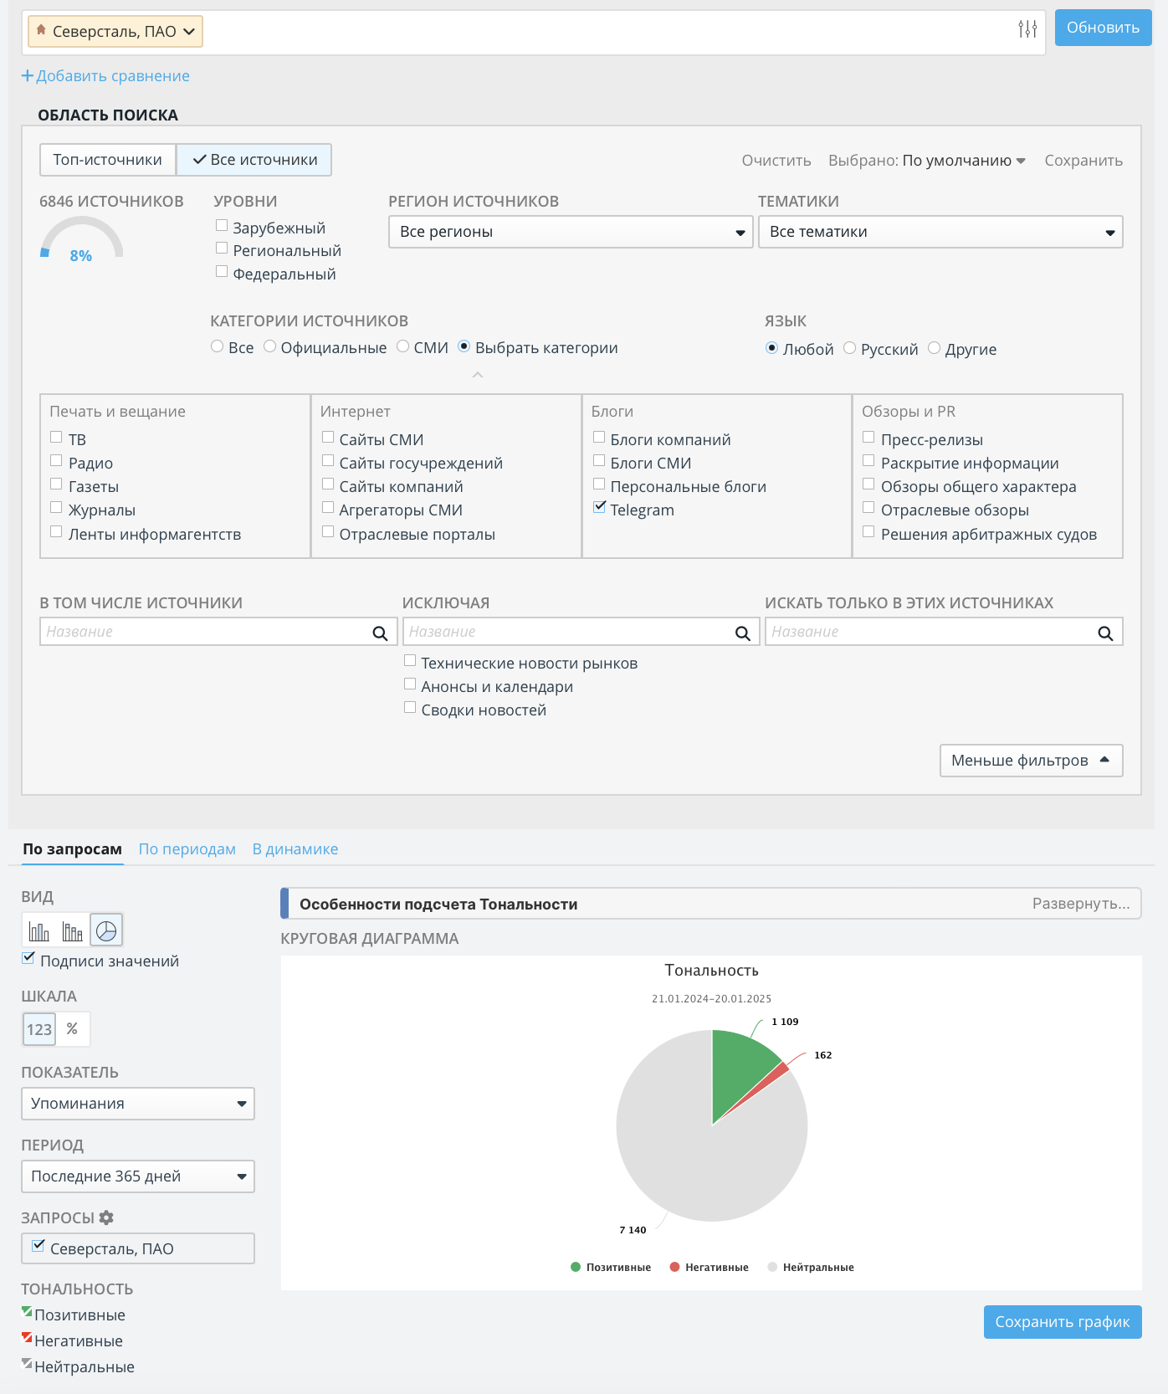Toggle Негативные tonality swatch in sidebar
The height and width of the screenshot is (1394, 1168).
pyautogui.click(x=27, y=1338)
